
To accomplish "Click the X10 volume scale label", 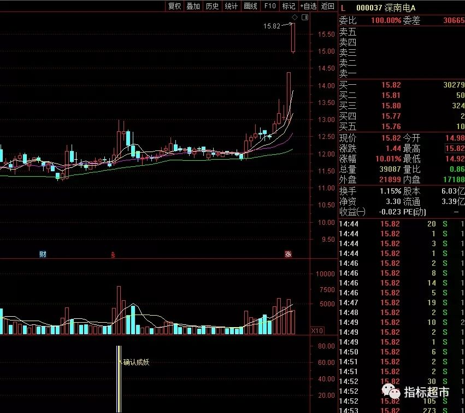I will coord(316,331).
